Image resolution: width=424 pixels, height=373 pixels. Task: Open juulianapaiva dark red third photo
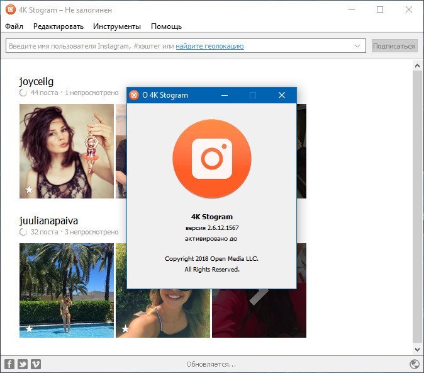coord(259,313)
